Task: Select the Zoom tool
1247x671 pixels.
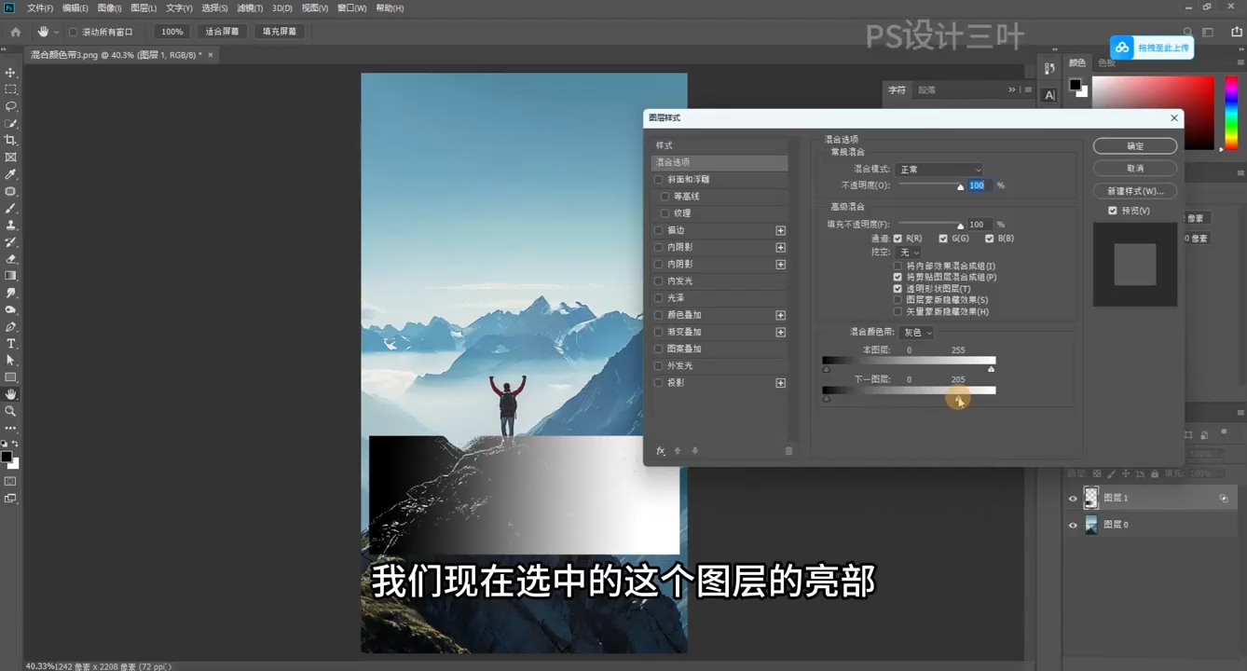Action: point(11,411)
